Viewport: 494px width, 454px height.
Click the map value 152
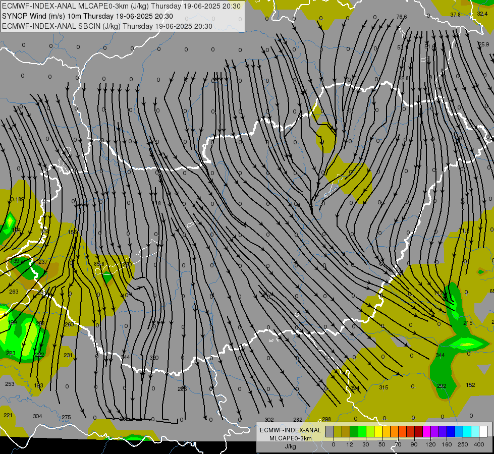pyautogui.click(x=470, y=385)
